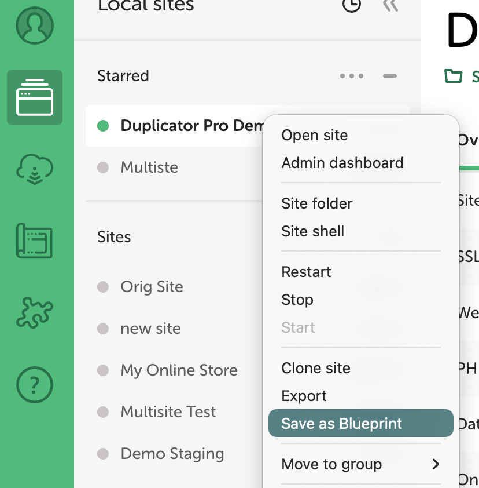Click Restart in the context menu
479x488 pixels.
click(306, 272)
